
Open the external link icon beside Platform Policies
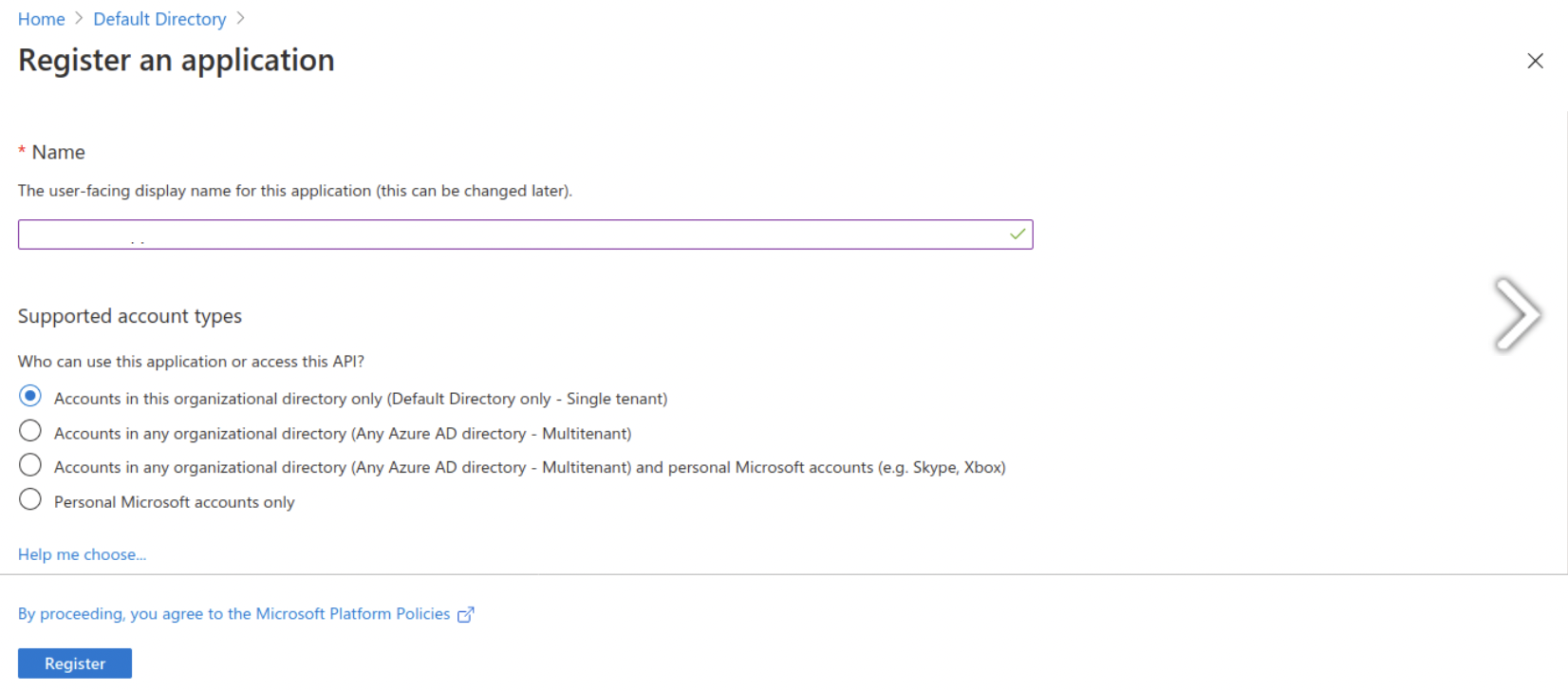pos(465,615)
